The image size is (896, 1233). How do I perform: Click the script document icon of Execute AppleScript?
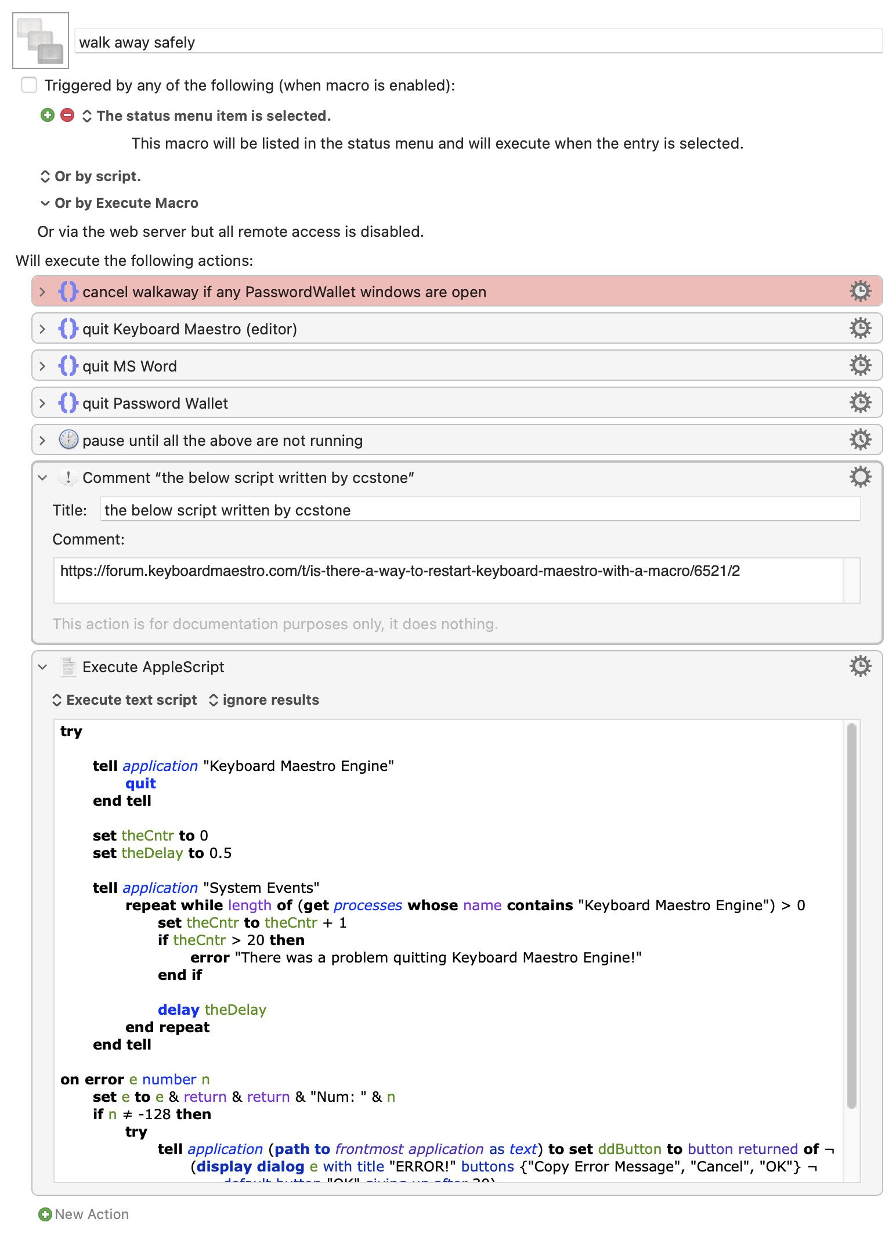coord(68,666)
